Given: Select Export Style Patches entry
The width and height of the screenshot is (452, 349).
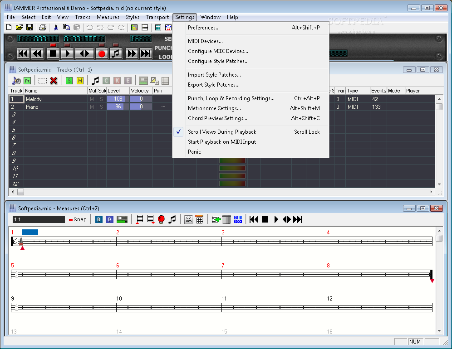Looking at the screenshot, I should point(251,85).
